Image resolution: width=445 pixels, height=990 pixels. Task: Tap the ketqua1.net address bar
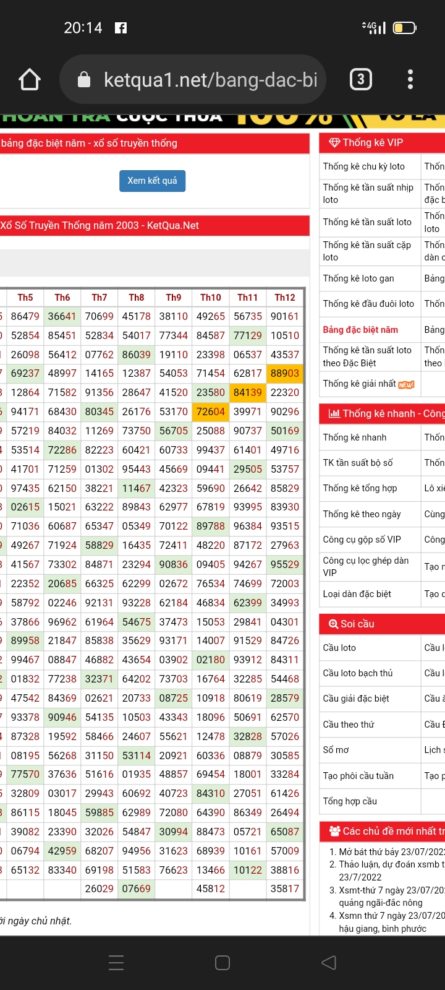(x=210, y=80)
